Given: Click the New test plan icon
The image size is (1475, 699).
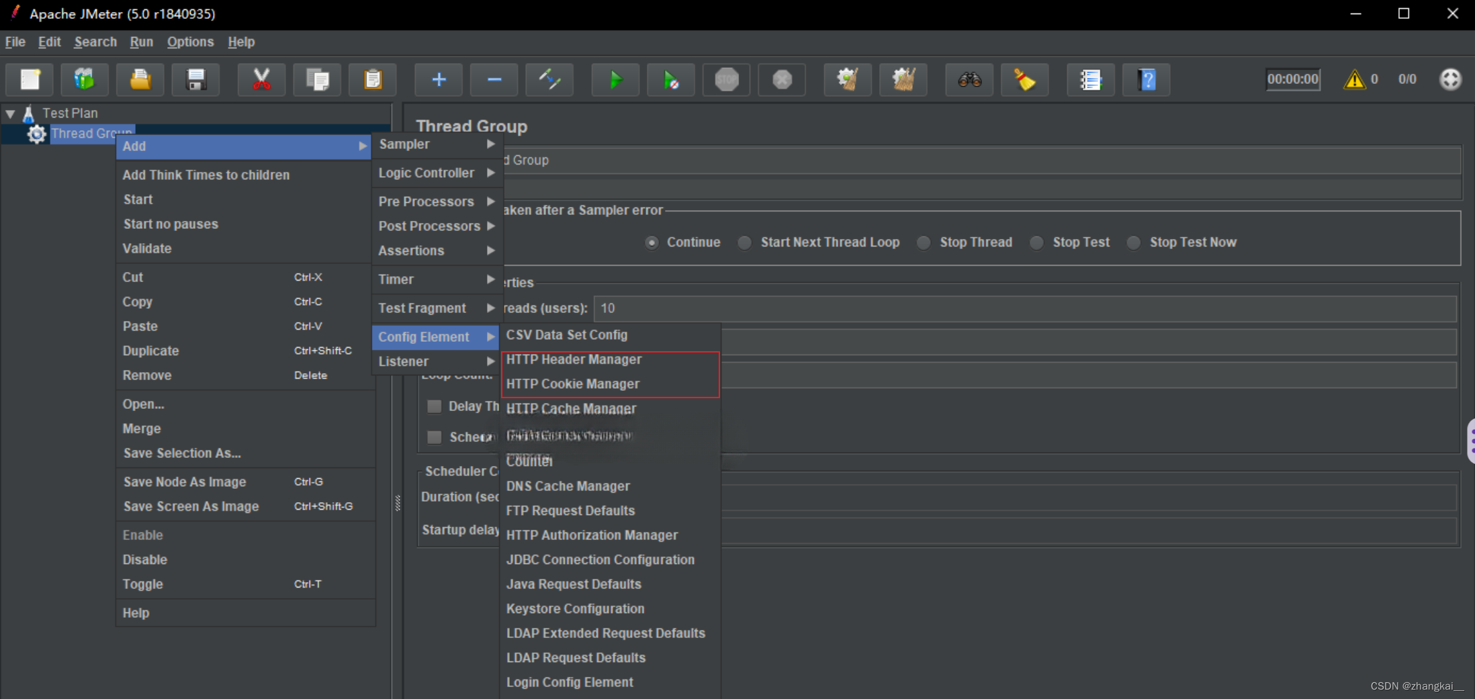Looking at the screenshot, I should pos(30,80).
